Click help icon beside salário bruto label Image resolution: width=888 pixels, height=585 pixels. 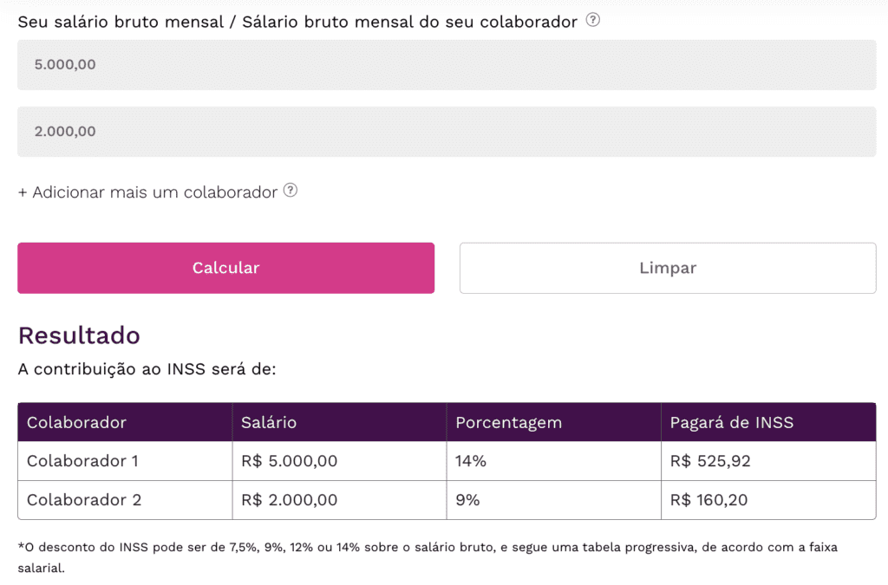point(592,21)
